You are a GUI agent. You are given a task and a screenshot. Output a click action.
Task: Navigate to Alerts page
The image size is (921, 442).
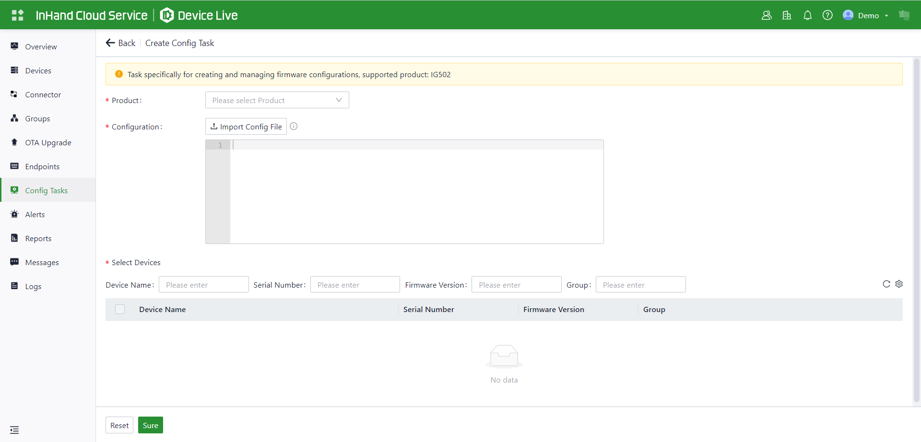pyautogui.click(x=35, y=214)
